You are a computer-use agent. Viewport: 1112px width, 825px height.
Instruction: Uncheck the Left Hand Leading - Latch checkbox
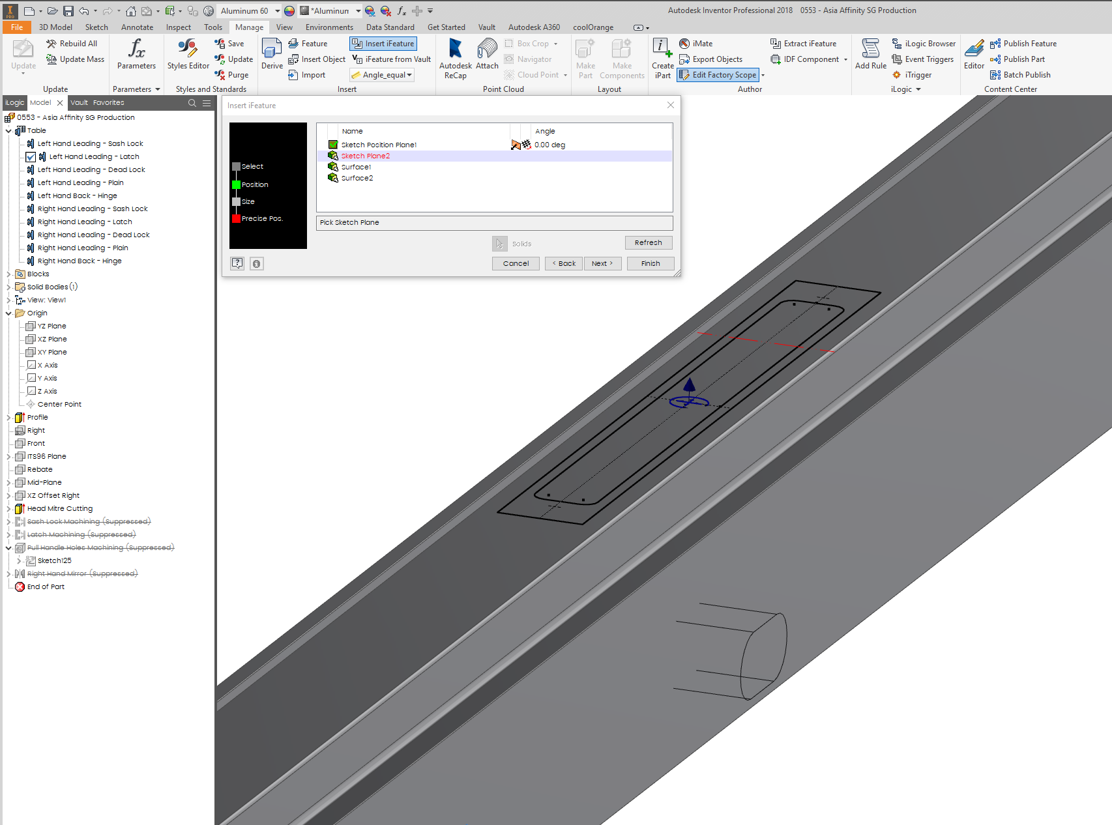click(31, 156)
